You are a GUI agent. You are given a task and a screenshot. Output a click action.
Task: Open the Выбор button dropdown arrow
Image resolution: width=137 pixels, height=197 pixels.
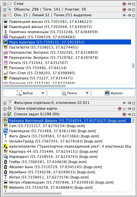pos(43,93)
